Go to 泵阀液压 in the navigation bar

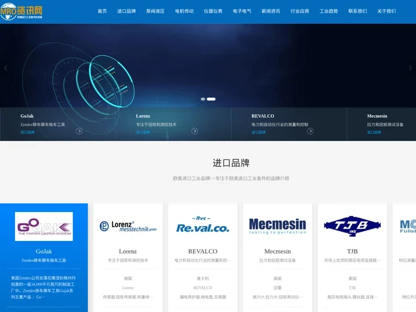pyautogui.click(x=155, y=11)
